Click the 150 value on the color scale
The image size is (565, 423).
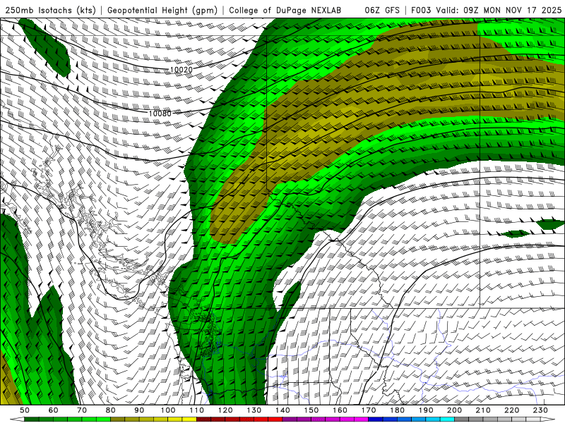[x=311, y=410]
